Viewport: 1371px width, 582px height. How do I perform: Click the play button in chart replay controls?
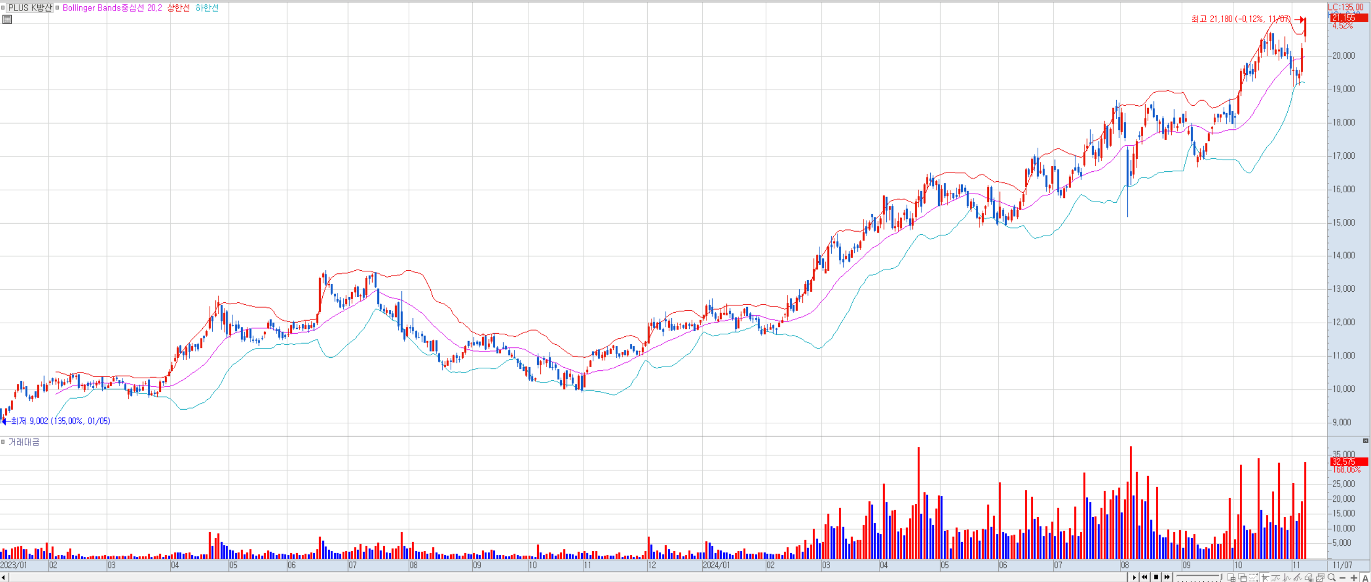[x=1134, y=578]
